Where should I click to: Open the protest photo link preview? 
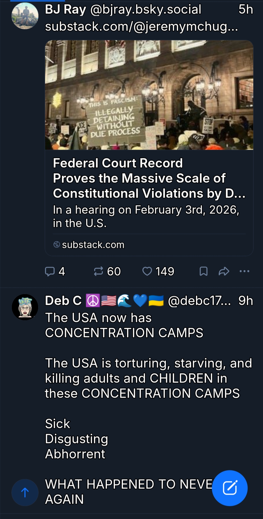tap(149, 95)
